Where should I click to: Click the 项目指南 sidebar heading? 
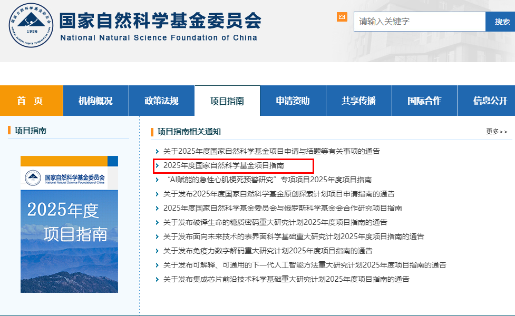click(x=31, y=130)
